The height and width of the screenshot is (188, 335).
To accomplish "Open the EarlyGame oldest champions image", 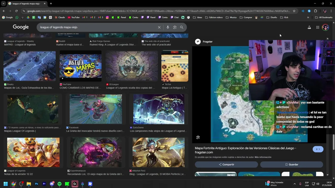I will click(159, 109).
